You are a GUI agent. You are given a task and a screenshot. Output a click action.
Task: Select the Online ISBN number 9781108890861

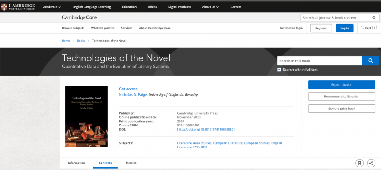(x=189, y=125)
